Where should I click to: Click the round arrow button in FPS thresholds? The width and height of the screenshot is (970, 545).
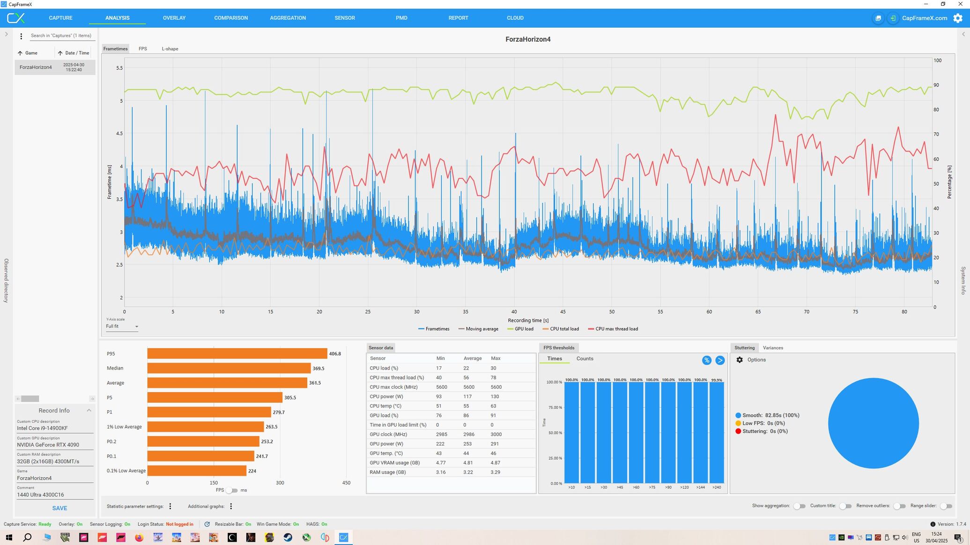click(720, 360)
